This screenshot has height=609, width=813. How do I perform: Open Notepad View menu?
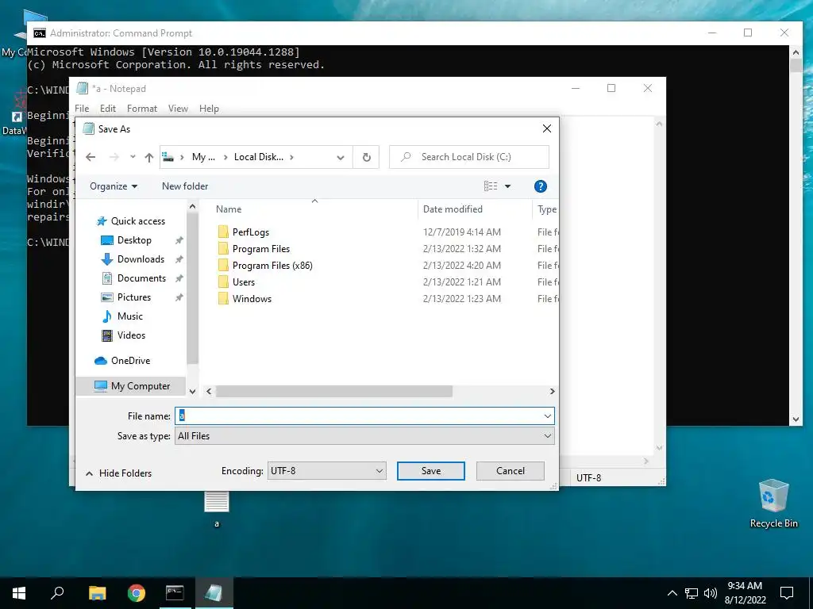point(178,109)
